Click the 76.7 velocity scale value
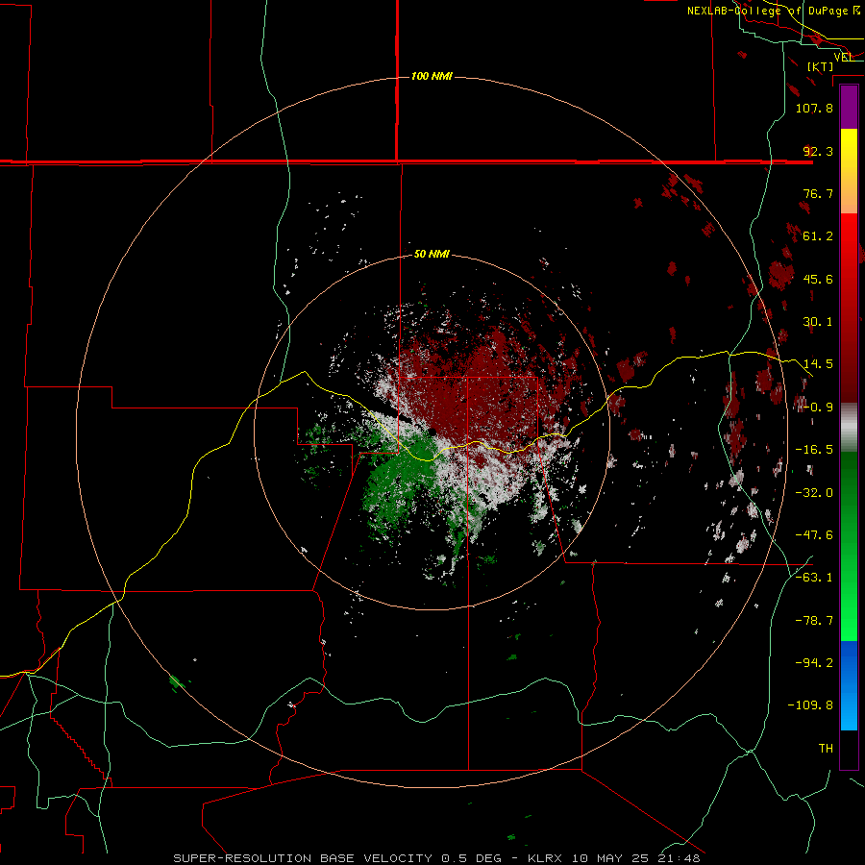 (818, 193)
